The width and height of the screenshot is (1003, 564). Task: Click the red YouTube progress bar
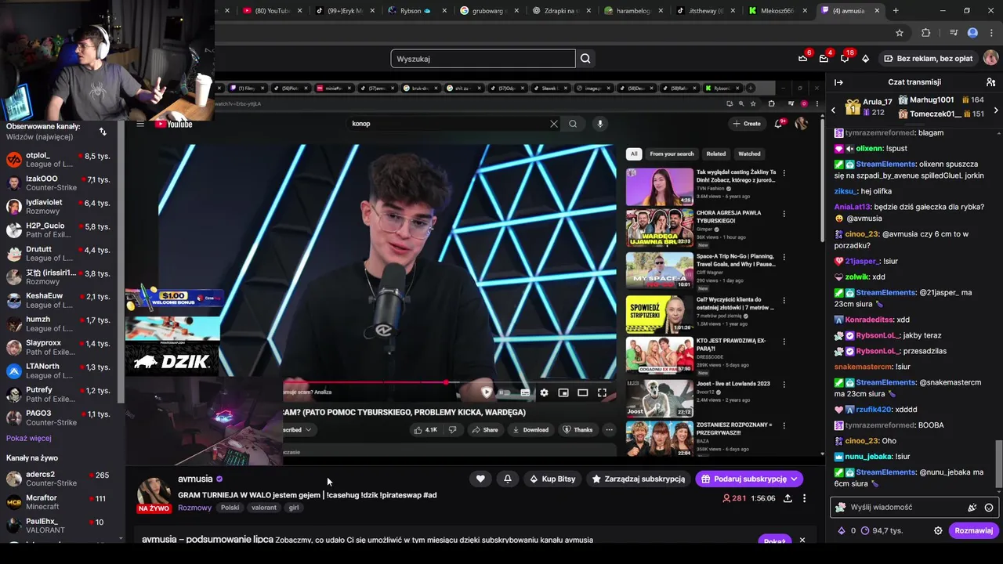tap(364, 382)
